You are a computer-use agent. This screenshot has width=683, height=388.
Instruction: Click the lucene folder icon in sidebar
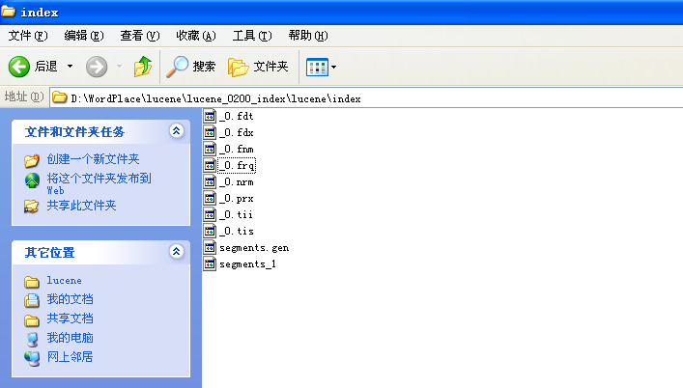pyautogui.click(x=31, y=282)
